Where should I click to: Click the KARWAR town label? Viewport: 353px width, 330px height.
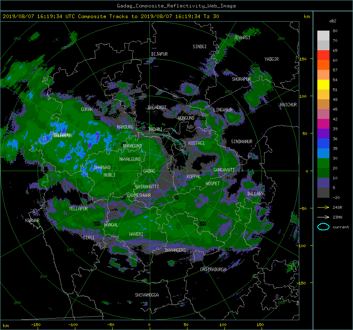click(x=32, y=220)
